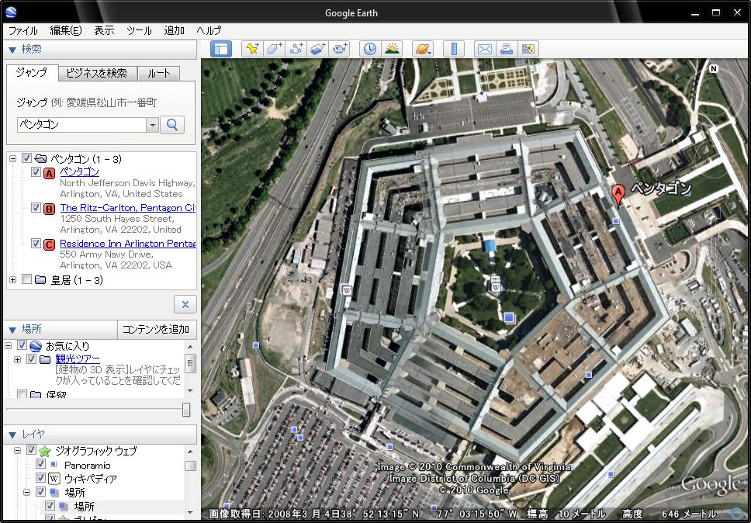Click the blue photo square in the courtyard
This screenshot has height=523, width=751.
pyautogui.click(x=509, y=317)
